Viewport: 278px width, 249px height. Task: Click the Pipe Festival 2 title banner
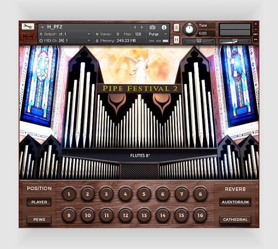click(140, 88)
